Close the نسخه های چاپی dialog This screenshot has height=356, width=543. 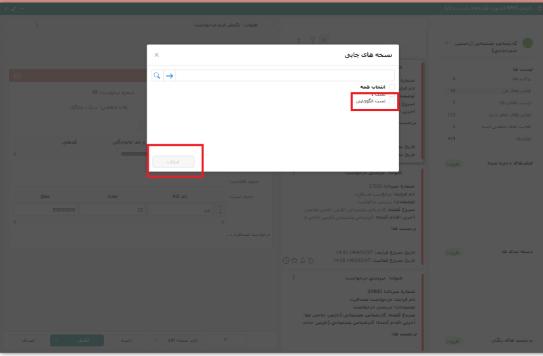(157, 55)
